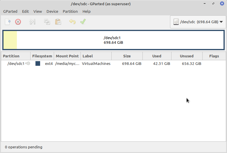227x153 pixels.
Task: Open the View menu
Action: point(37,12)
